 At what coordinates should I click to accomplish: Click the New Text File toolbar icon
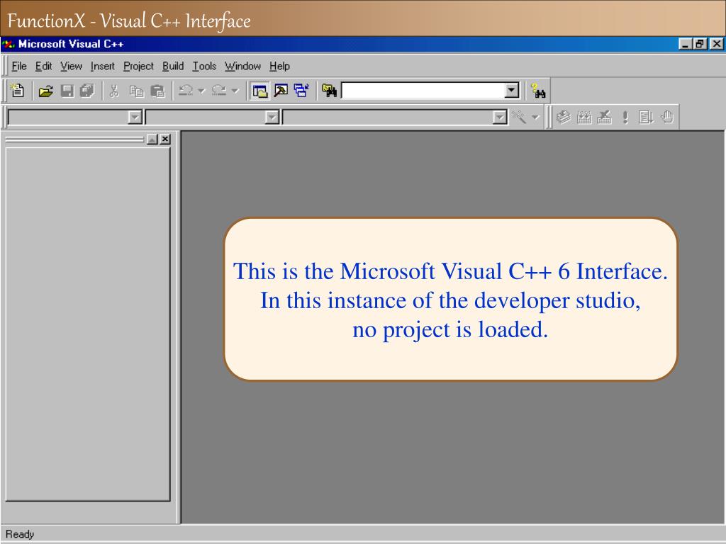tap(18, 91)
